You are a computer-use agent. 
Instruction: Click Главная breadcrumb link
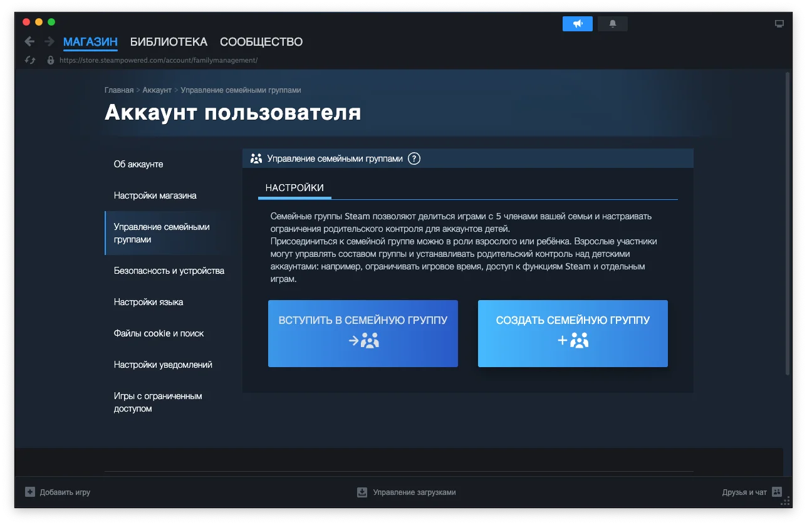pos(119,90)
